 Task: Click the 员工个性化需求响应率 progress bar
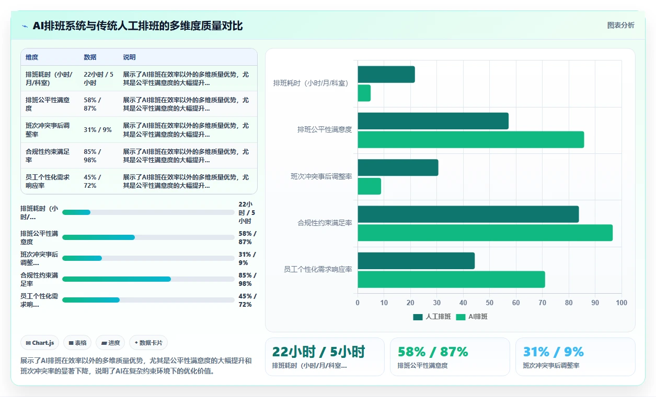[x=148, y=300]
